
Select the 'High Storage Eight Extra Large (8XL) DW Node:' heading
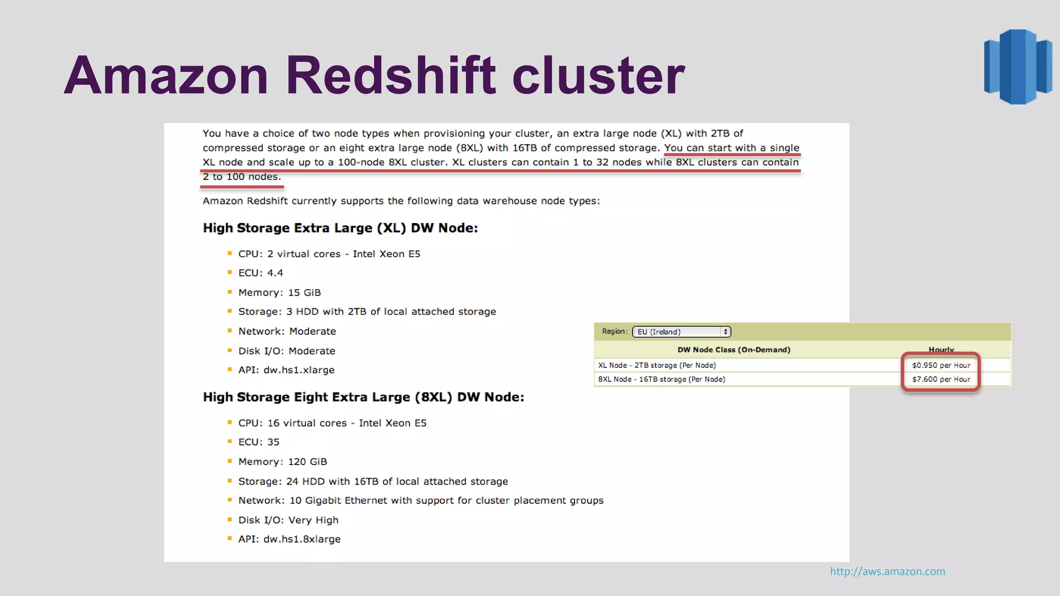363,397
